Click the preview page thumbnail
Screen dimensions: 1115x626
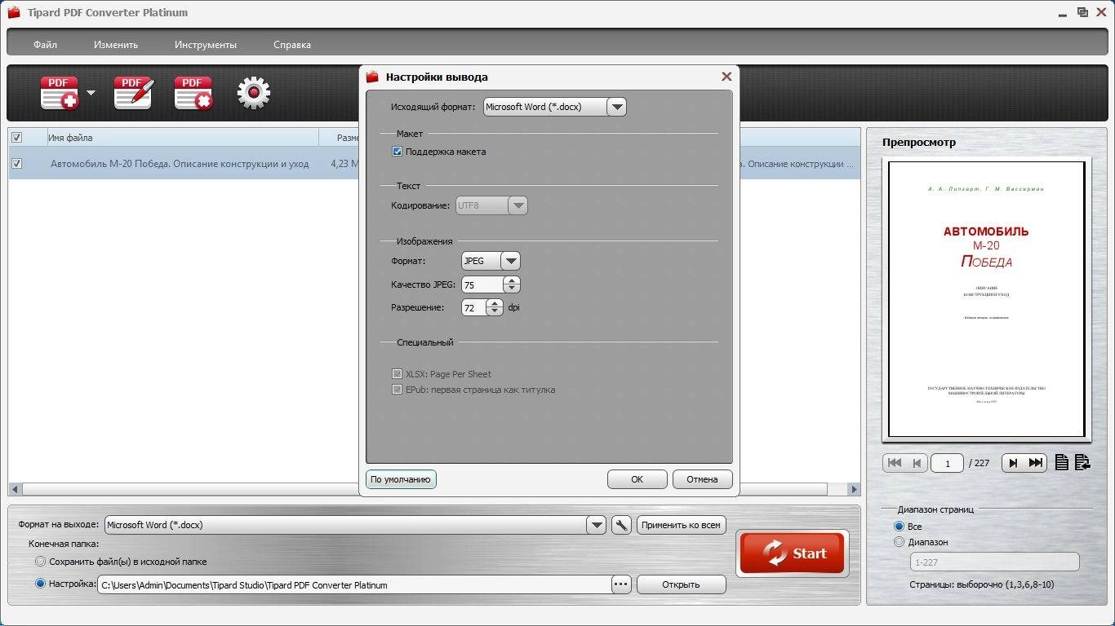point(986,299)
